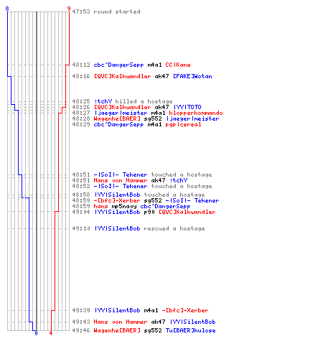Viewport: 323px width, 359px height.
Task: Click the red name klopperkommando
Action: click(196, 113)
